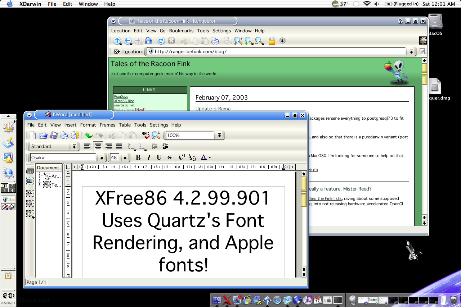Viewport: 461px width, 307px height.
Task: Click the Home icon in Konqueror toolbar
Action: point(148,41)
